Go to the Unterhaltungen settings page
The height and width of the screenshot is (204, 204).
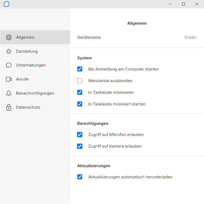[x=35, y=65]
